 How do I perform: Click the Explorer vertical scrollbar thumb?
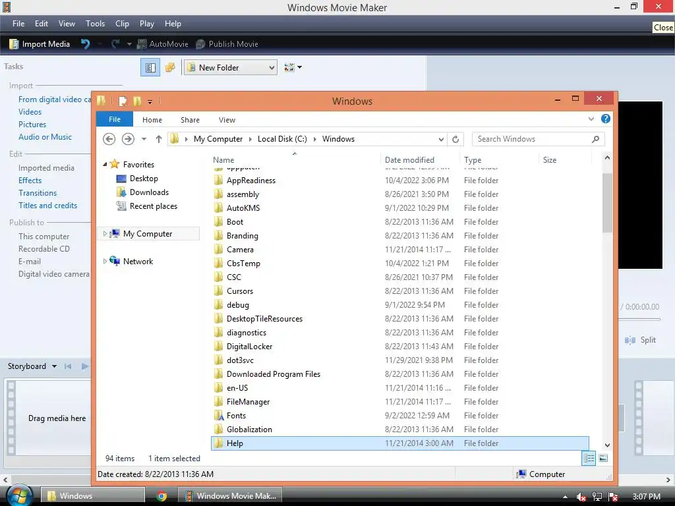coord(607,203)
